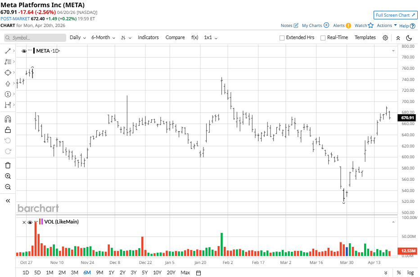The width and height of the screenshot is (420, 277).
Task: Select the measure range tool
Action: (x=8, y=105)
